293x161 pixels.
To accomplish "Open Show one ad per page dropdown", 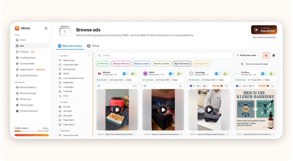I will 260,64.
